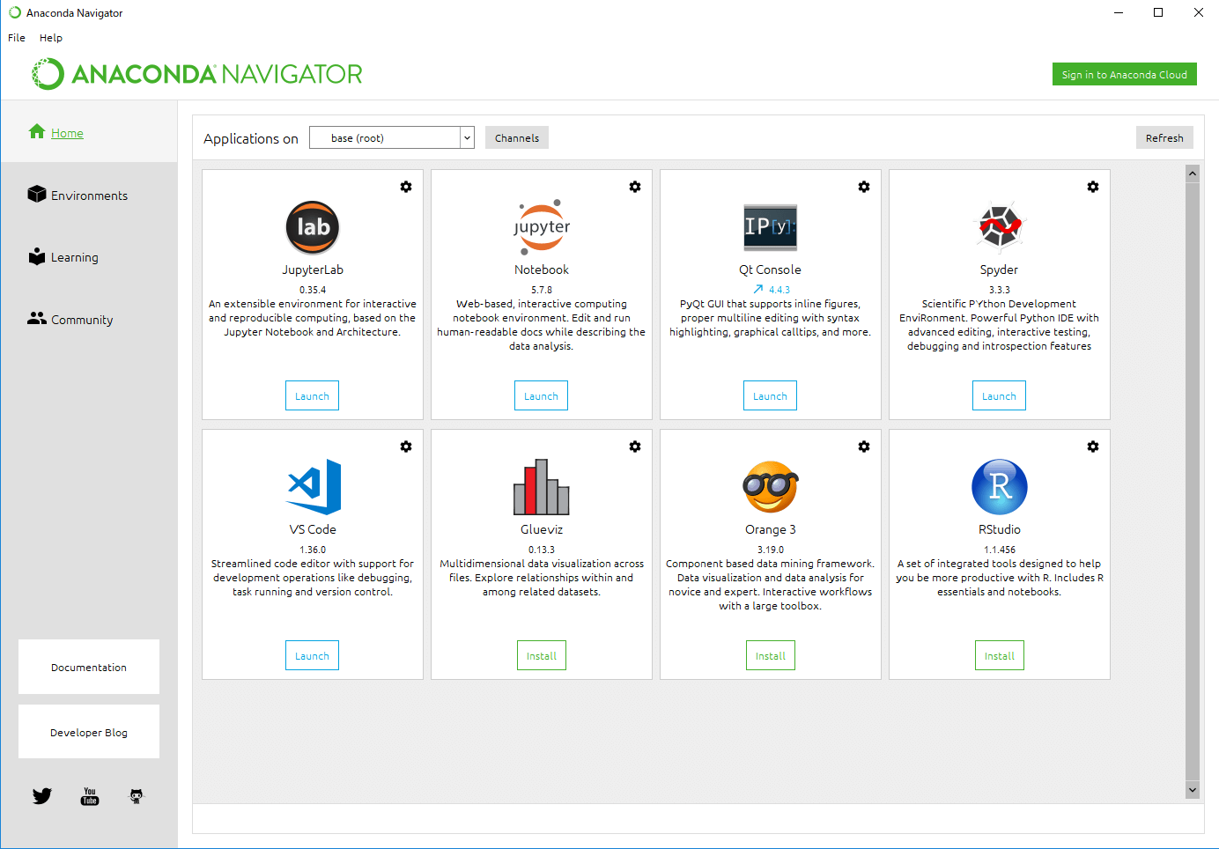Screen dimensions: 1219x849
Task: Click the Spyder version 3.3.3 text
Action: 1000,290
